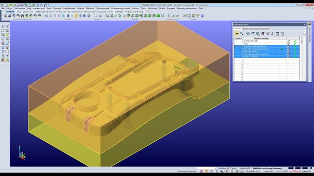The width and height of the screenshot is (314, 176).
Task: Switch to the Mould ribbon tab
Action: tap(110, 12)
